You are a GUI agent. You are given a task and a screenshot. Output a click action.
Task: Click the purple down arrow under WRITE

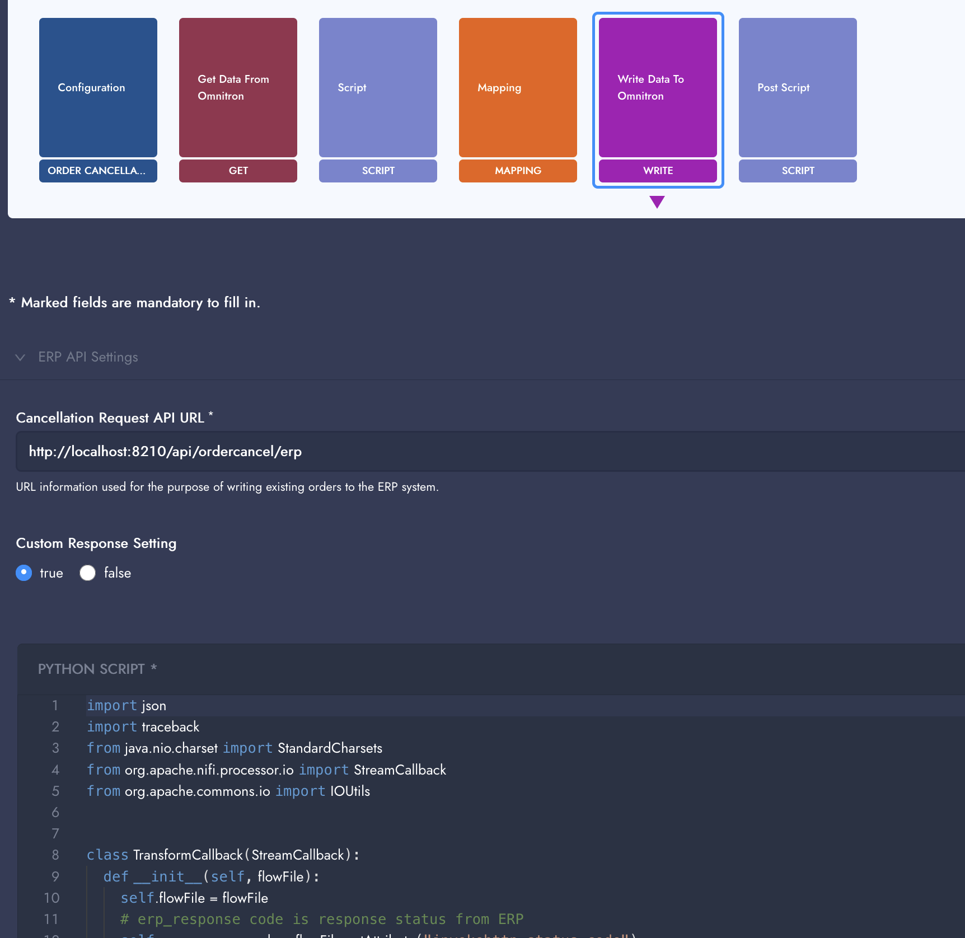coord(657,201)
